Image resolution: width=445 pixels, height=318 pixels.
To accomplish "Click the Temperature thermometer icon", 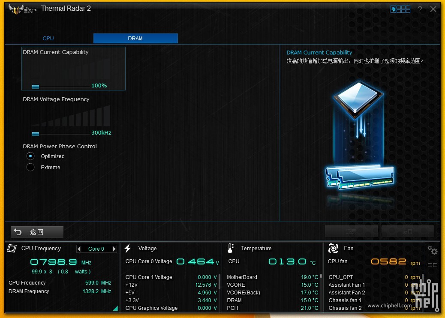I will point(231,248).
